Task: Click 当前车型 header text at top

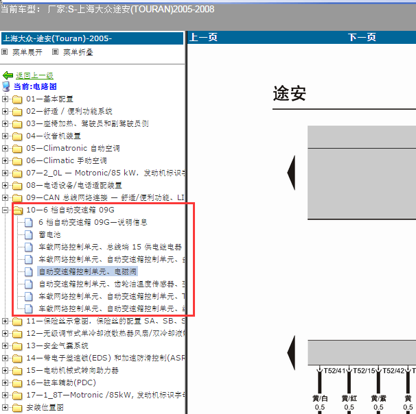Action: [x=107, y=10]
